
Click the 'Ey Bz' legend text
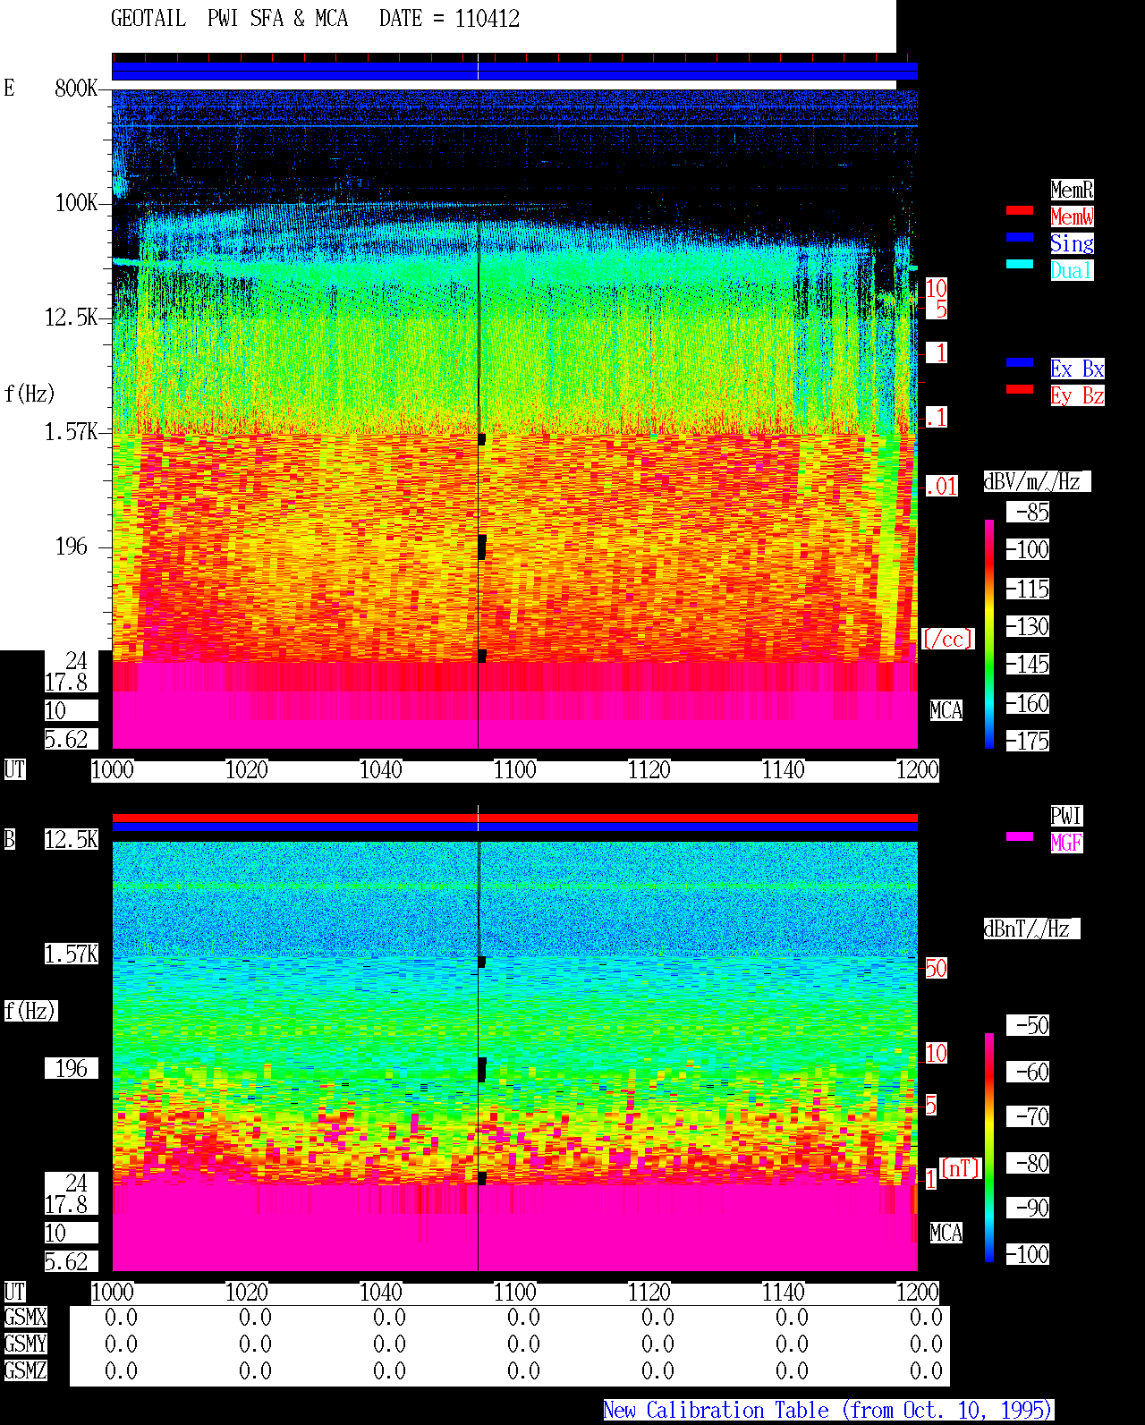1077,395
